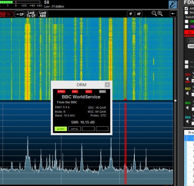Screen dimensions: 194x186
Task: Click the Mode: B entry
Action: click(60, 112)
